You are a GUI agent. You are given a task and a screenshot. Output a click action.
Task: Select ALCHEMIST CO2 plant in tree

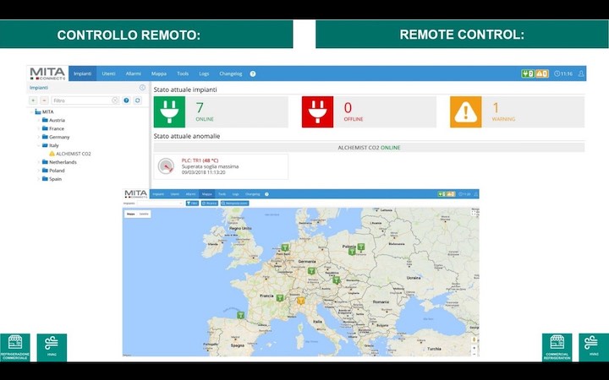click(x=73, y=154)
